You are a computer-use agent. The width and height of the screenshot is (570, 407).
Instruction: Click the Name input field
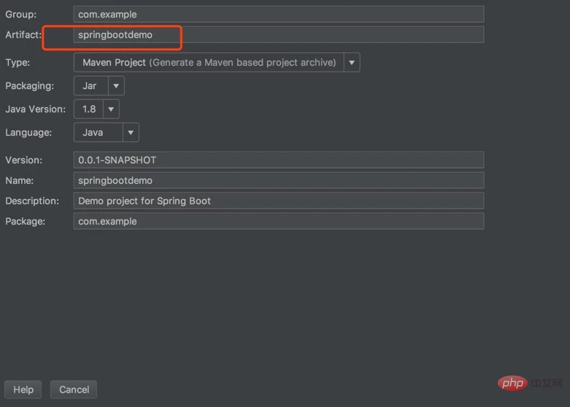tap(279, 180)
